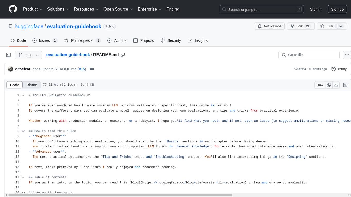Click the '77 lines (62 loc) · 5.44 KB' text

68,85
